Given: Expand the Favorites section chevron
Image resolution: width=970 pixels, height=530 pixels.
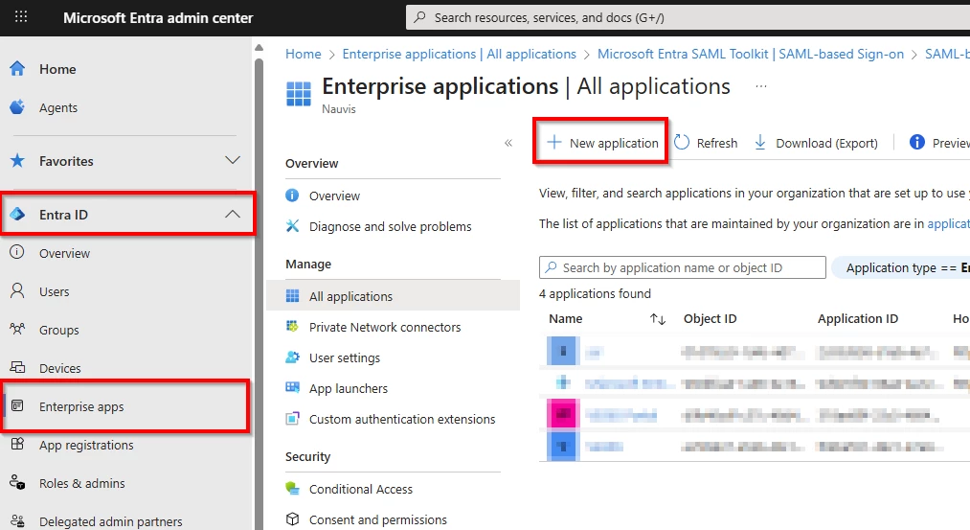Looking at the screenshot, I should [233, 160].
